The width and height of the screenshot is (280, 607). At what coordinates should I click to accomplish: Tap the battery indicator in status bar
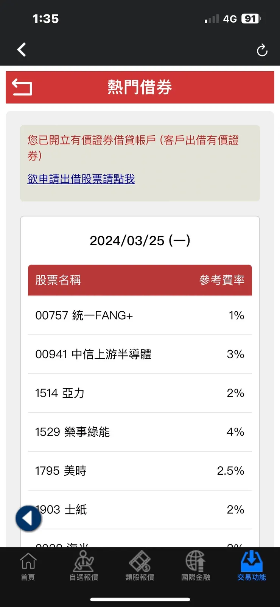[251, 19]
